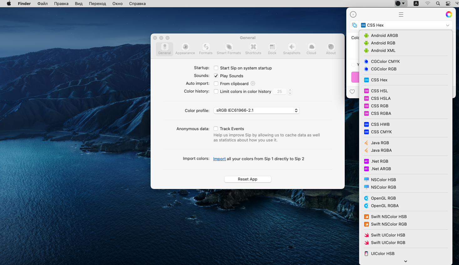Click the color wheel icon in Sip
This screenshot has height=265, width=459.
(x=449, y=14)
